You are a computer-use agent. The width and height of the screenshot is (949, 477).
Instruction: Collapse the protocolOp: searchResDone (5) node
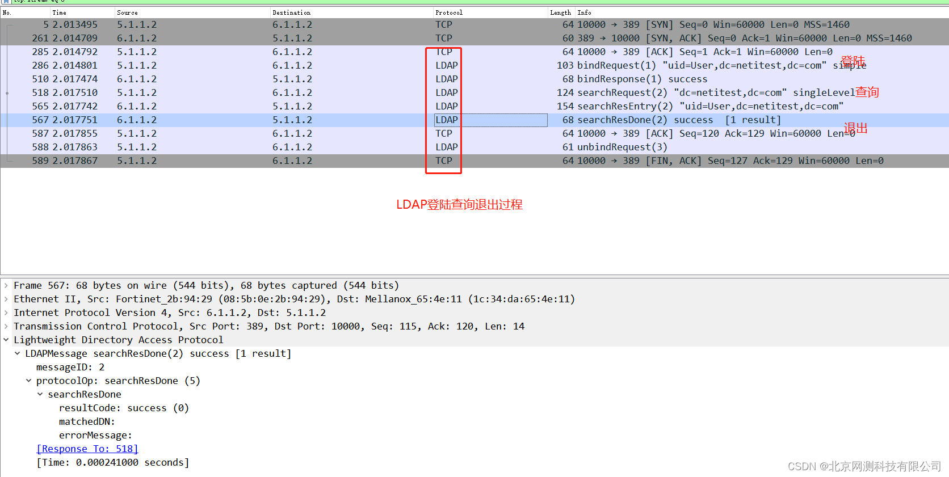pyautogui.click(x=29, y=381)
